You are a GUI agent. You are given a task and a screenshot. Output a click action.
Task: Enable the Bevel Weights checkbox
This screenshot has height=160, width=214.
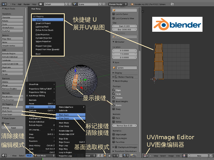[113, 101]
